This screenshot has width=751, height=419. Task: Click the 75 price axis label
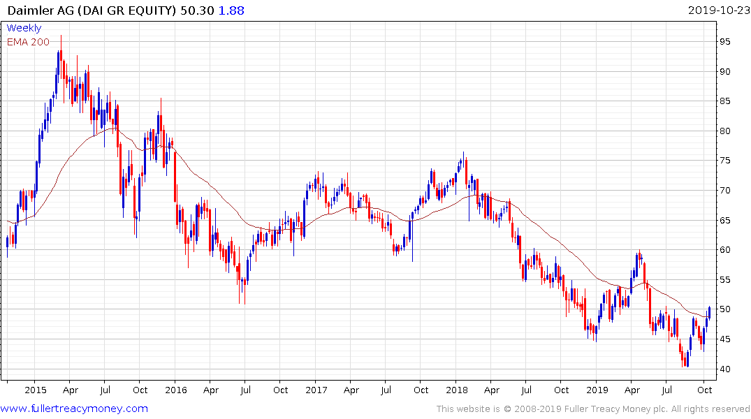pos(724,161)
